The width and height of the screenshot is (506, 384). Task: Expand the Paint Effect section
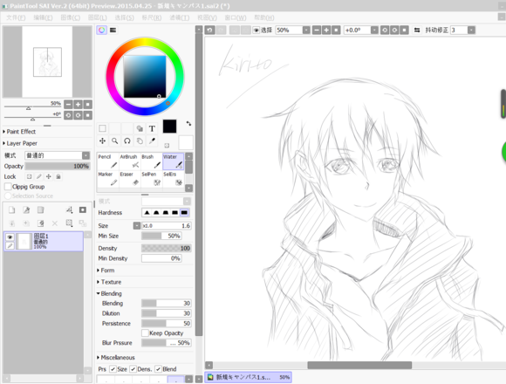click(19, 131)
